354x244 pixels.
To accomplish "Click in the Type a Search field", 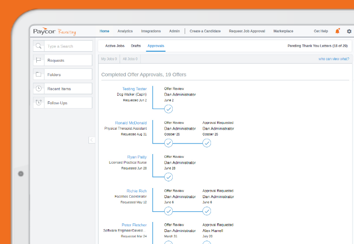I will (x=68, y=46).
